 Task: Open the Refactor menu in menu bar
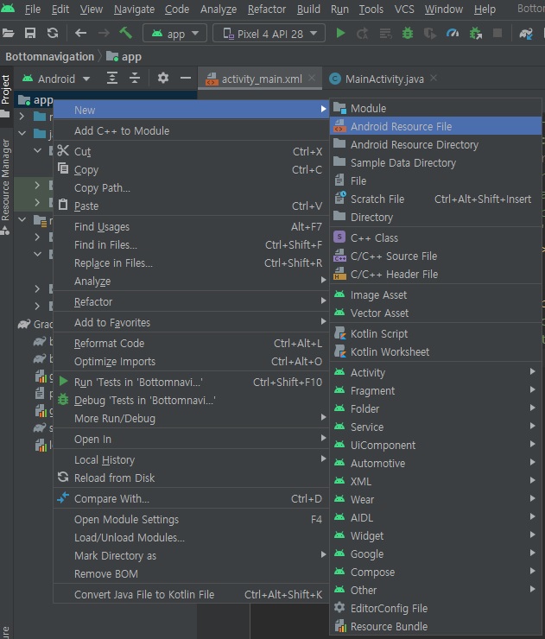[x=267, y=9]
